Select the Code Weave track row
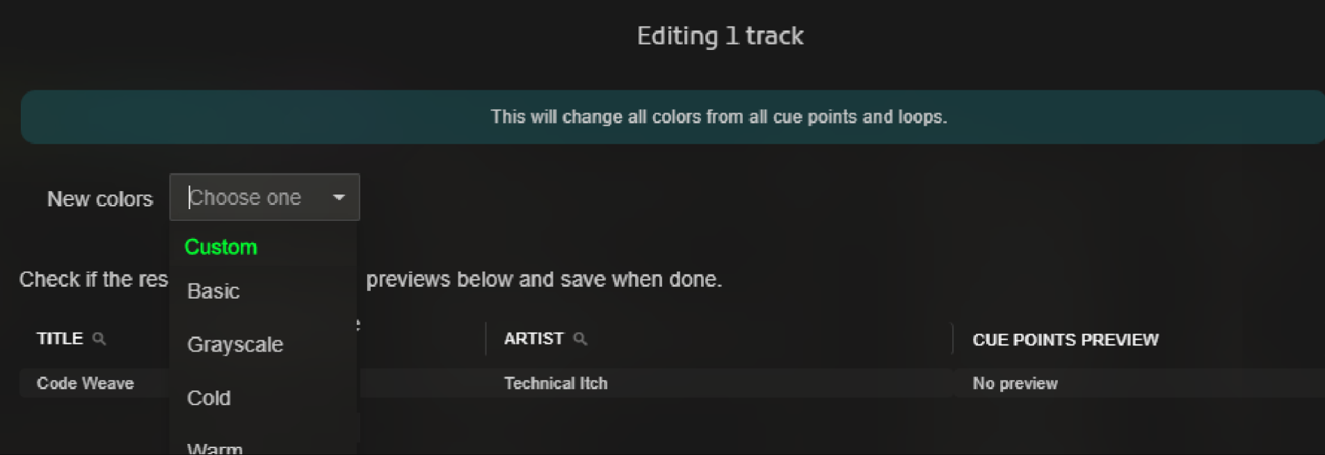 [x=86, y=383]
